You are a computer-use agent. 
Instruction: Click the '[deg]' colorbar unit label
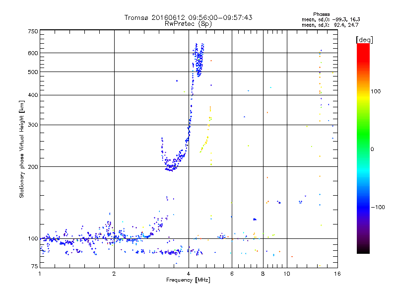click(x=364, y=40)
